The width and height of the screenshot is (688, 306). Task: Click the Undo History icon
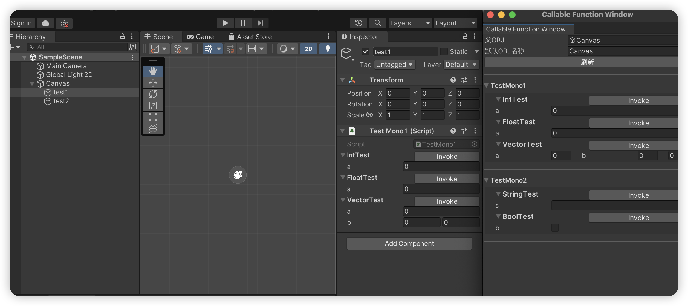point(359,23)
